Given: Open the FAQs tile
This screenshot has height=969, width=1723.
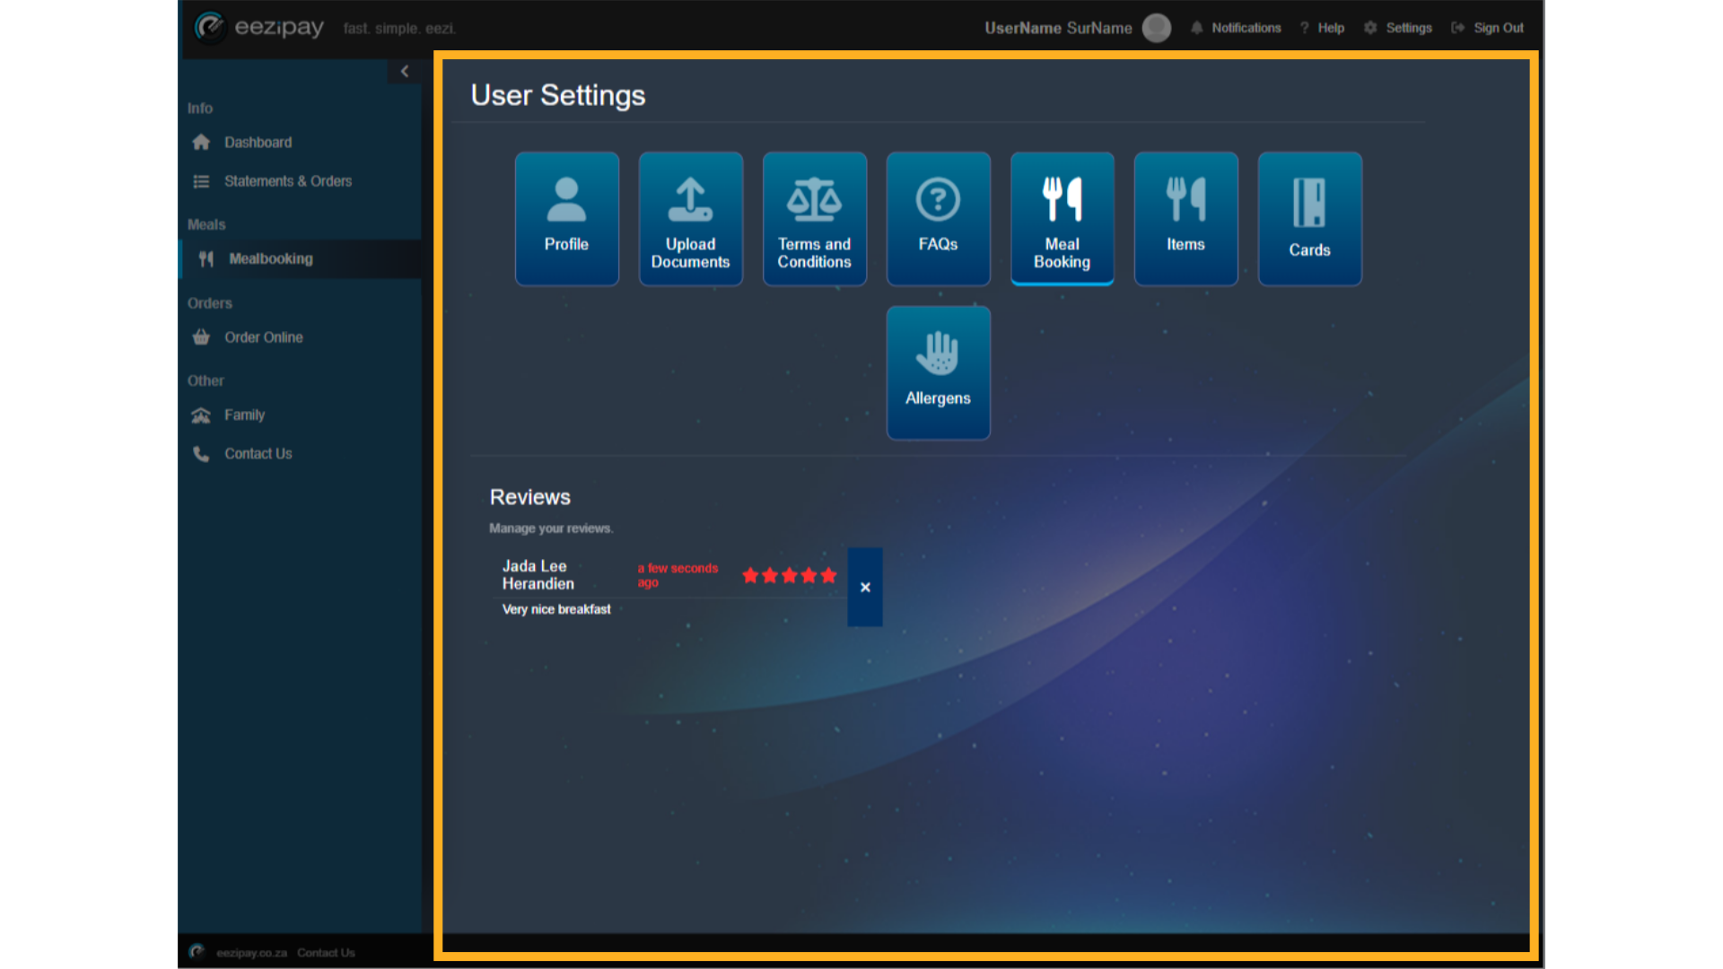Looking at the screenshot, I should (938, 219).
